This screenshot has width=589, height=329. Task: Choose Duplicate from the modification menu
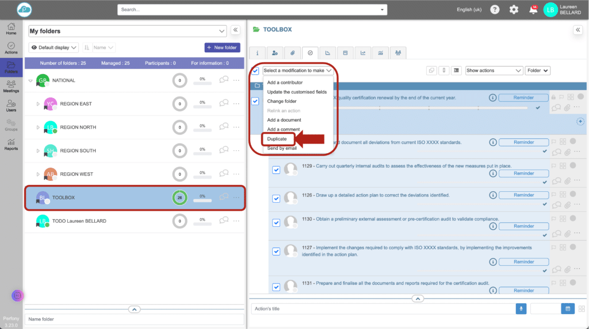coord(277,139)
